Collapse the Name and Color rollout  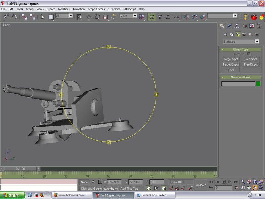[241, 77]
